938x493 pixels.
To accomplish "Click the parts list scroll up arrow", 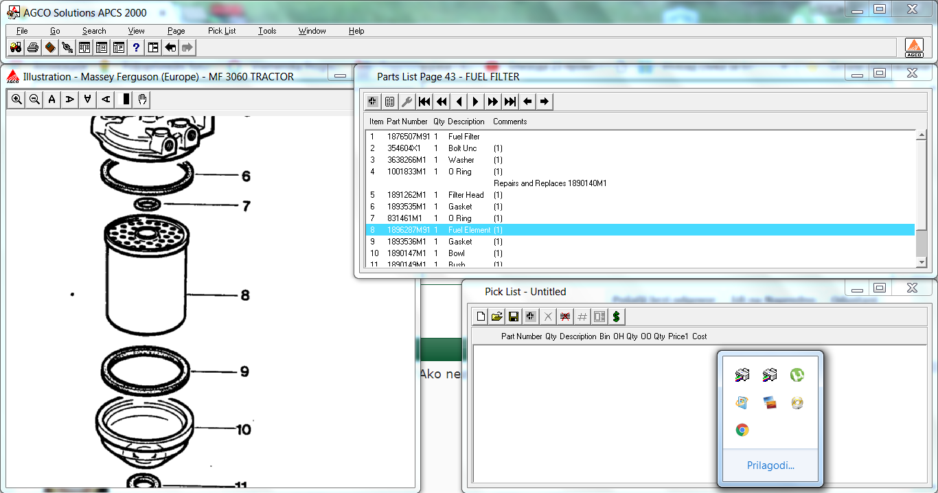I will (922, 135).
